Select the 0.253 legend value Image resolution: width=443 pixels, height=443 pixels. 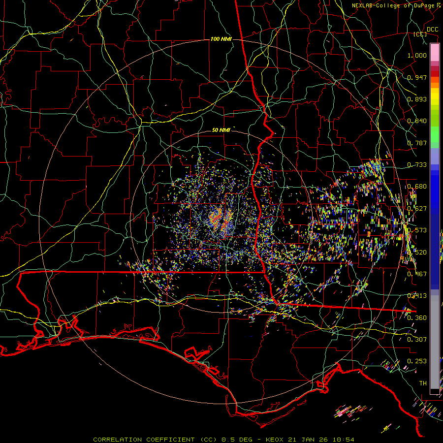pyautogui.click(x=417, y=361)
